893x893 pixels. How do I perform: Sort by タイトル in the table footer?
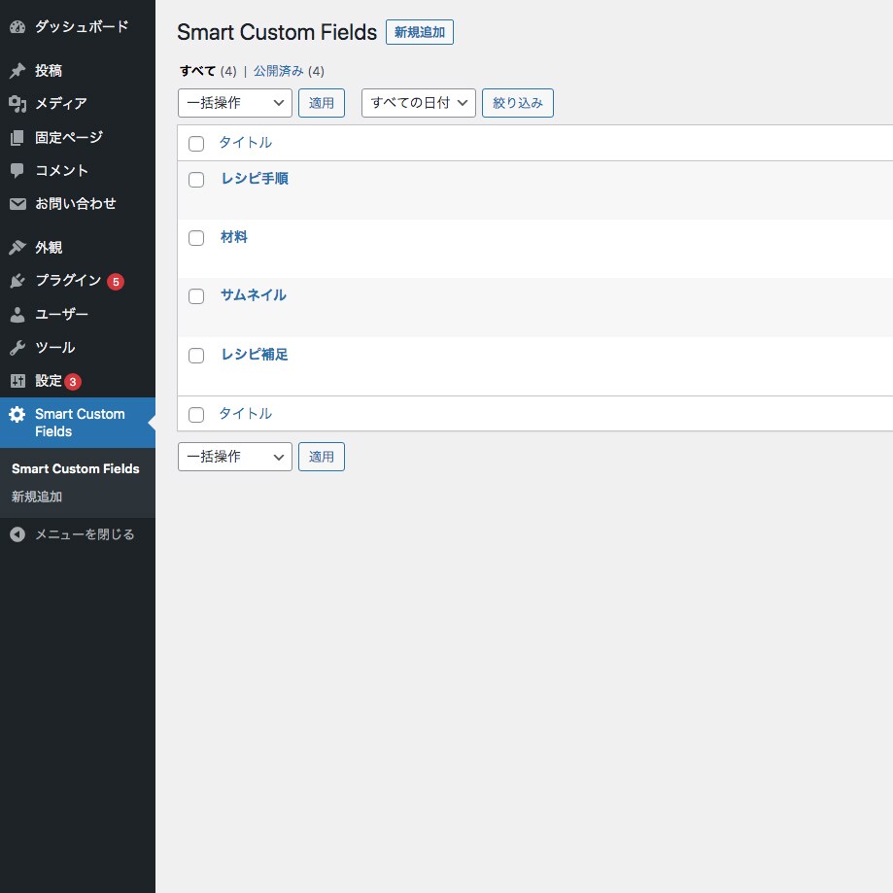coord(246,414)
